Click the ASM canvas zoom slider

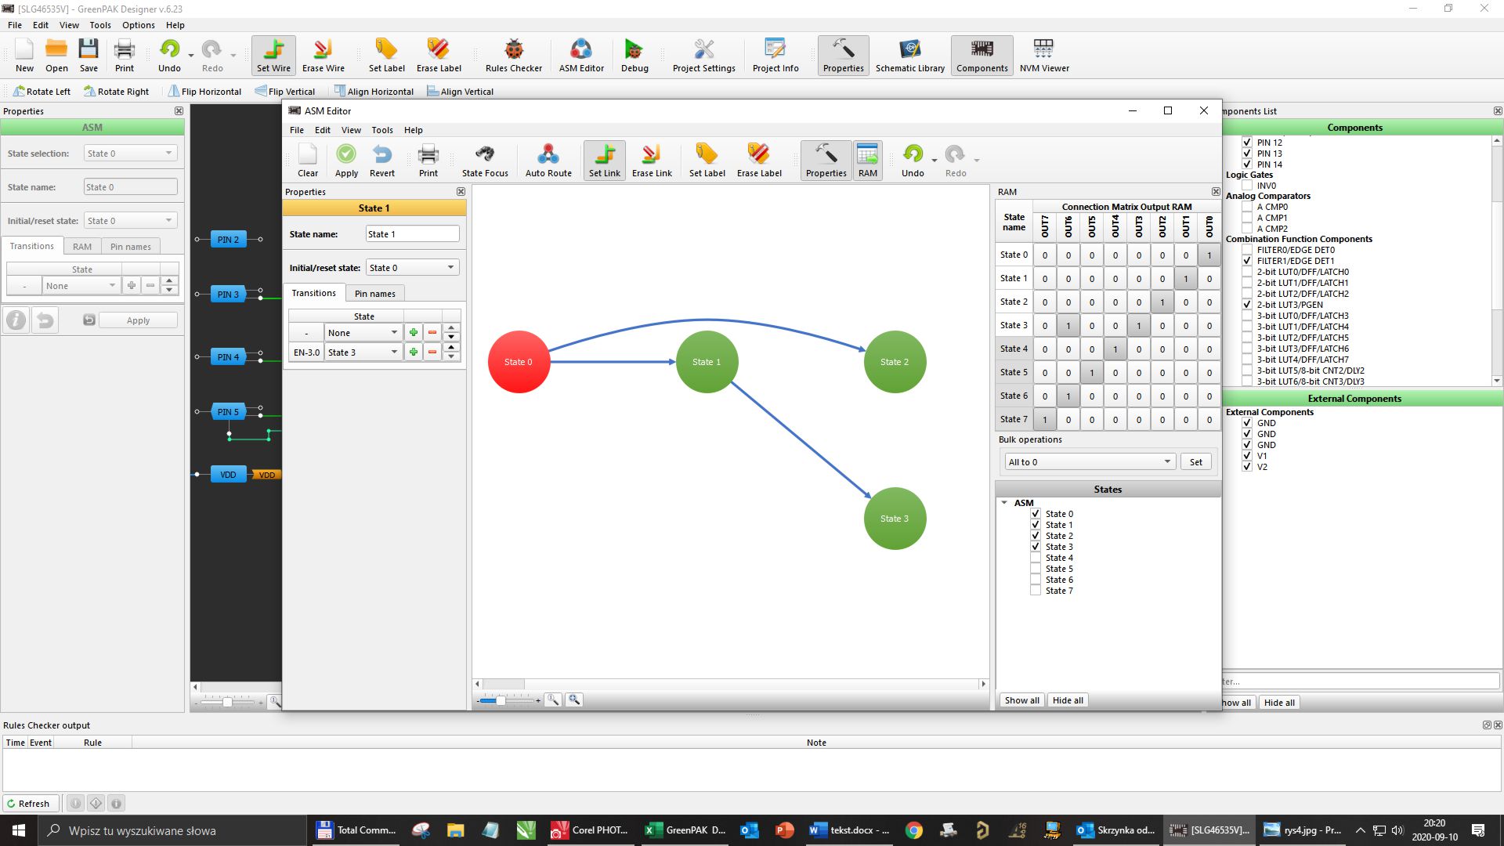coord(500,700)
